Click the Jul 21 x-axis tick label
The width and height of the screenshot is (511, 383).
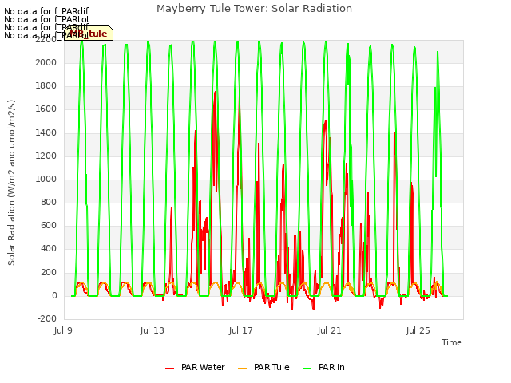click(x=330, y=330)
